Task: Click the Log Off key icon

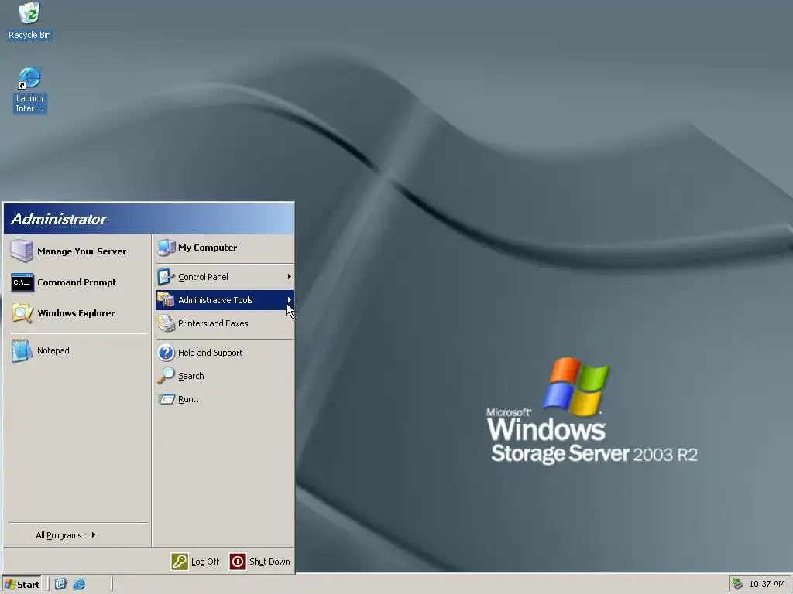Action: click(180, 562)
